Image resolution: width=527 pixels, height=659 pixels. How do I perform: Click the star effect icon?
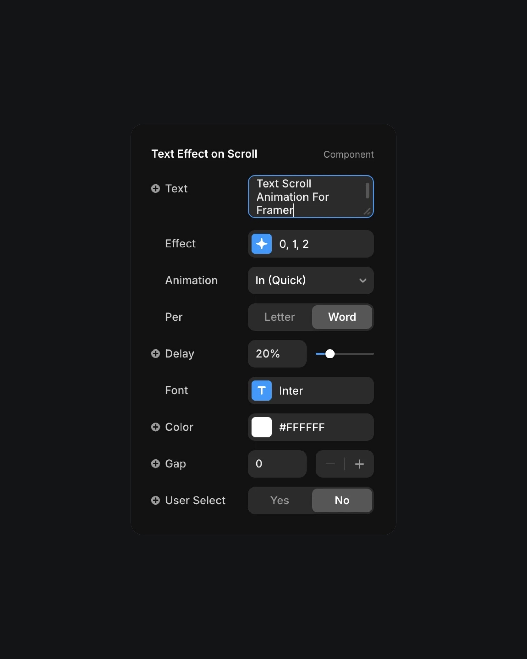pos(261,244)
